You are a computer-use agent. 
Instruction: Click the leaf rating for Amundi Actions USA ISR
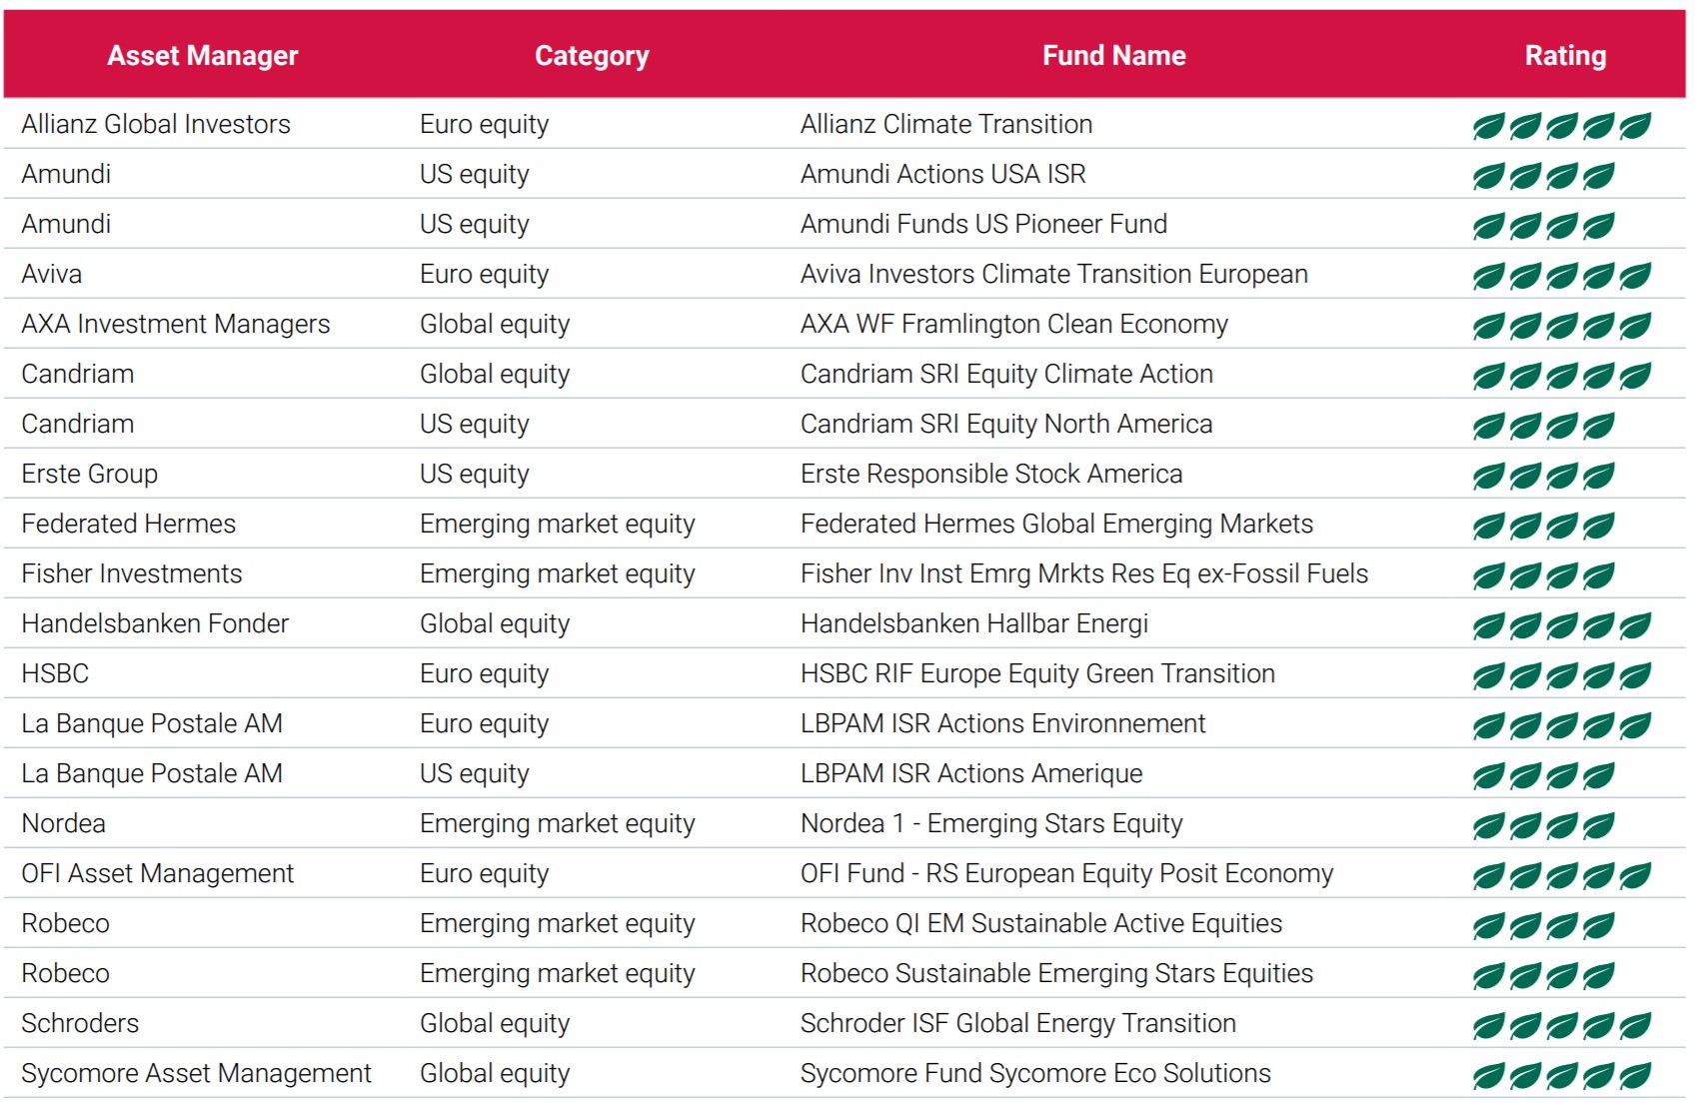tap(1543, 176)
